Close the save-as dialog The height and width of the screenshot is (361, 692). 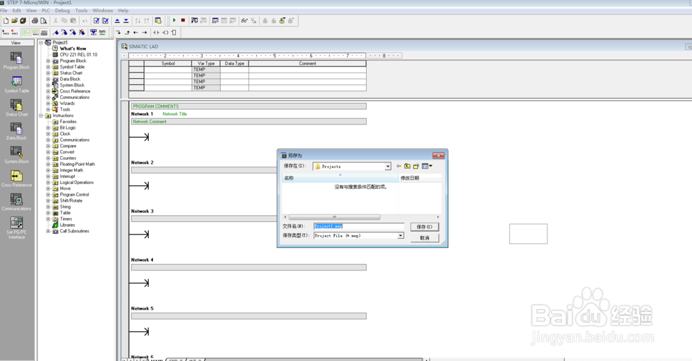tap(438, 156)
